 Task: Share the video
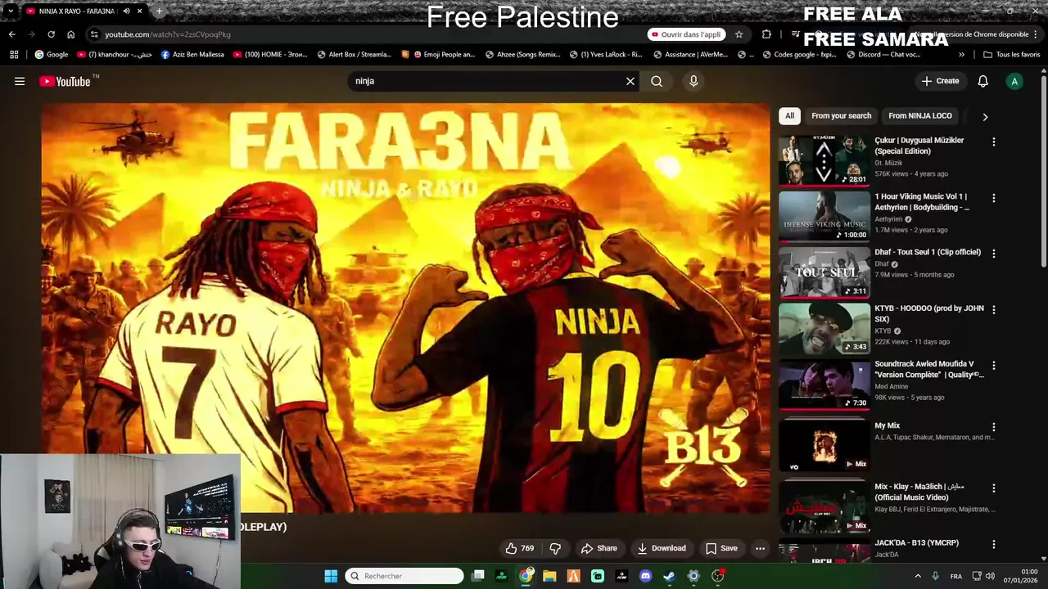pyautogui.click(x=599, y=548)
